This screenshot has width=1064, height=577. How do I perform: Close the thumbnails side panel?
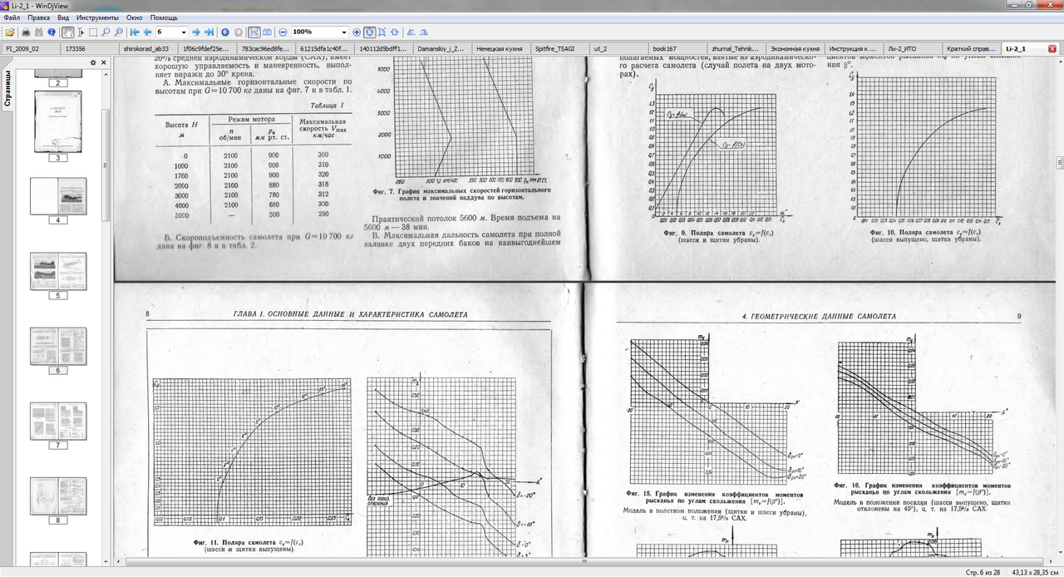[x=104, y=63]
